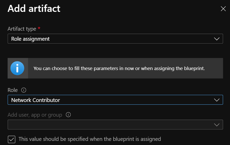The image size is (230, 145).
Task: Expand the Add user, app or group chevron
Action: (217, 125)
